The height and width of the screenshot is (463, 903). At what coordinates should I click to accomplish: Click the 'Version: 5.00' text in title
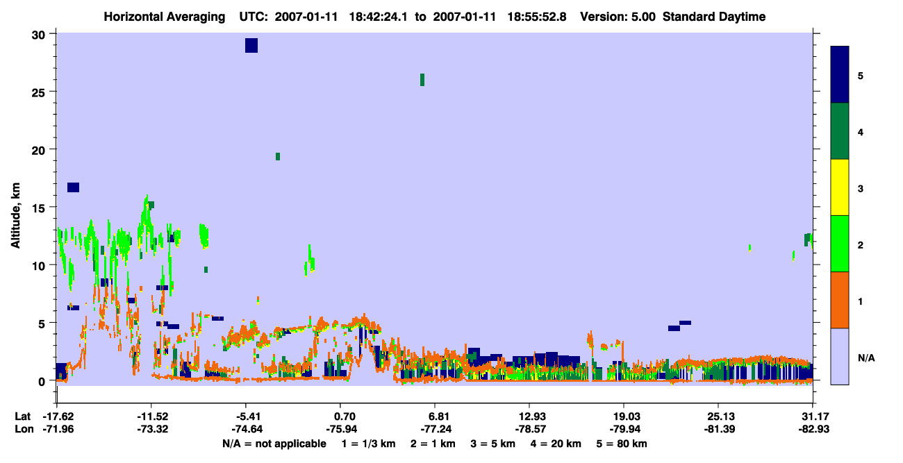click(617, 17)
